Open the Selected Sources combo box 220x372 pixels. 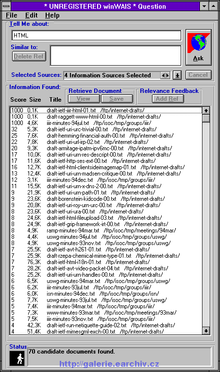[x=117, y=75]
